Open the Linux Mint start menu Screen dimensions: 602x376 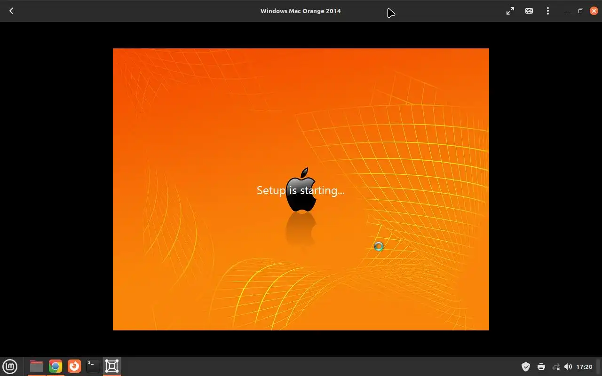pos(10,367)
